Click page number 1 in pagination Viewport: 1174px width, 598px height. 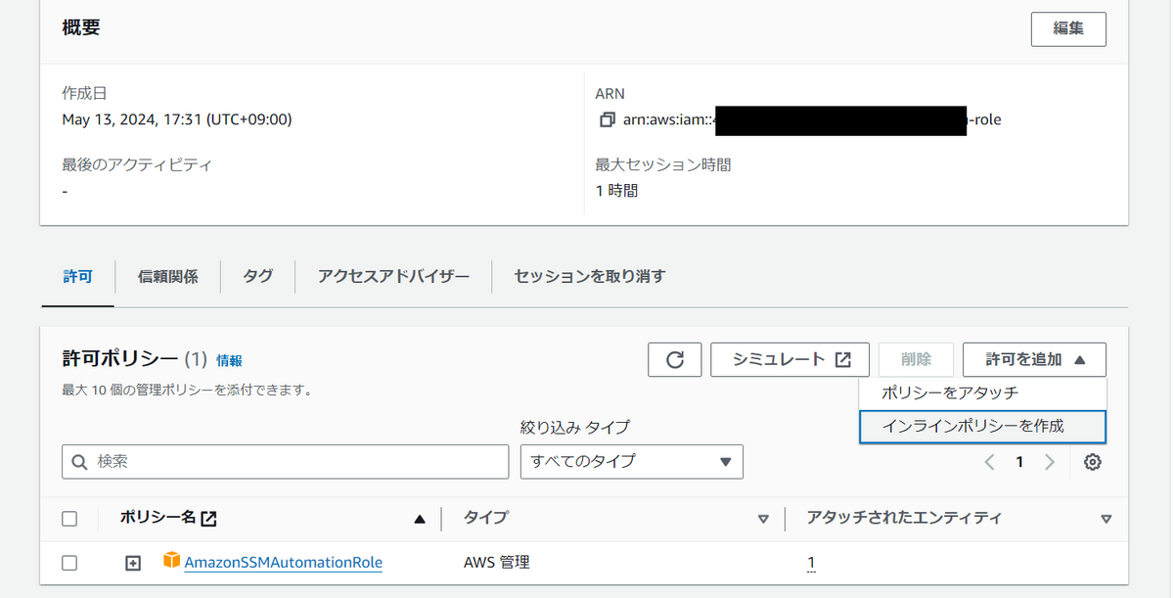tap(1019, 462)
